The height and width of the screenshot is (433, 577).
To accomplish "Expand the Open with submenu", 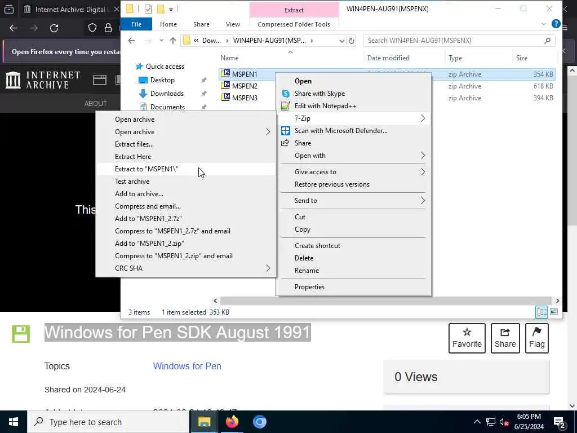I will (423, 156).
